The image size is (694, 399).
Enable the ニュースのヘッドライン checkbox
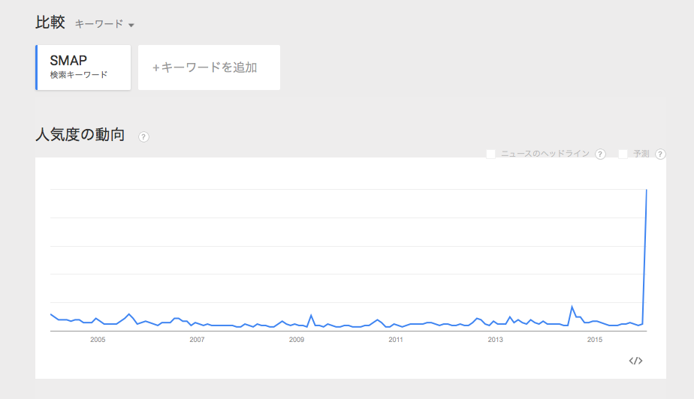491,154
